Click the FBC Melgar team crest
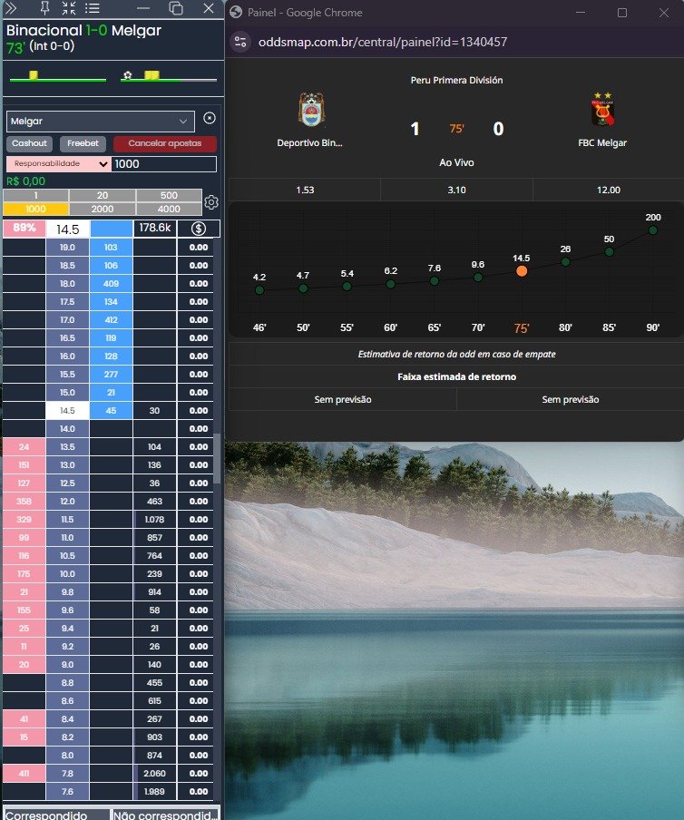Screen dimensions: 684x820 click(x=601, y=111)
